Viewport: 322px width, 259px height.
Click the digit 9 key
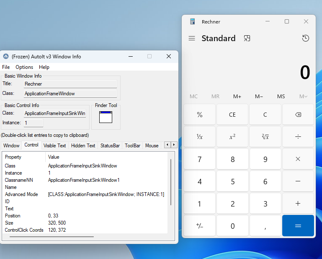[x=265, y=159]
